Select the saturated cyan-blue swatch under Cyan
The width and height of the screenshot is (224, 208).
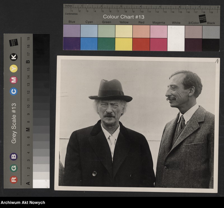[89, 44]
